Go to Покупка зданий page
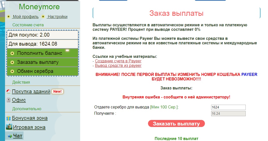268x141 pixels. tap(31, 91)
